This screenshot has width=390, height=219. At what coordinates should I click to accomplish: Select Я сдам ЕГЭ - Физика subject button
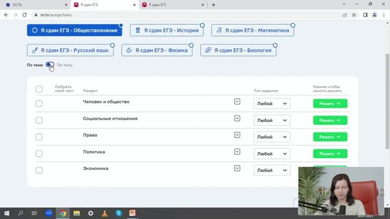click(x=157, y=50)
